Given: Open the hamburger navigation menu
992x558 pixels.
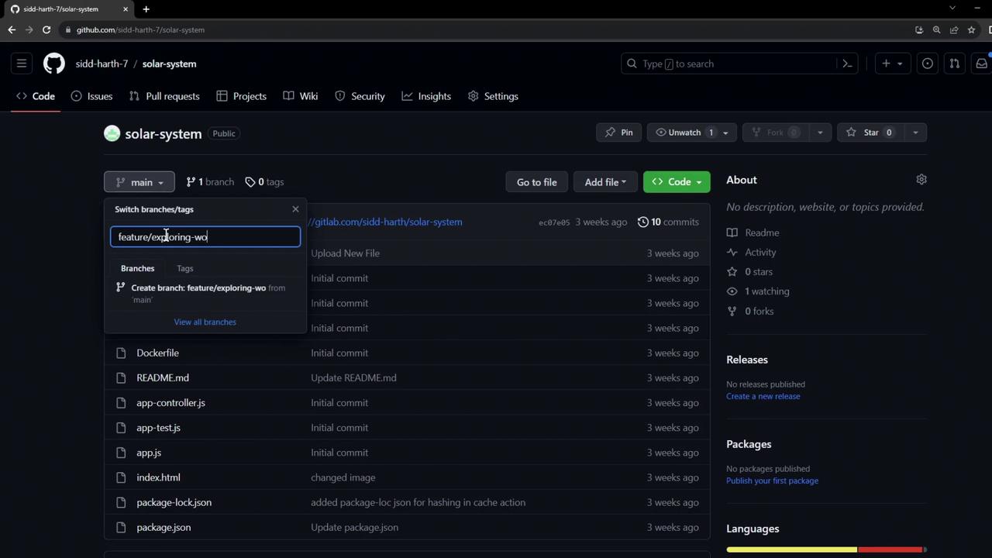Looking at the screenshot, I should (22, 64).
